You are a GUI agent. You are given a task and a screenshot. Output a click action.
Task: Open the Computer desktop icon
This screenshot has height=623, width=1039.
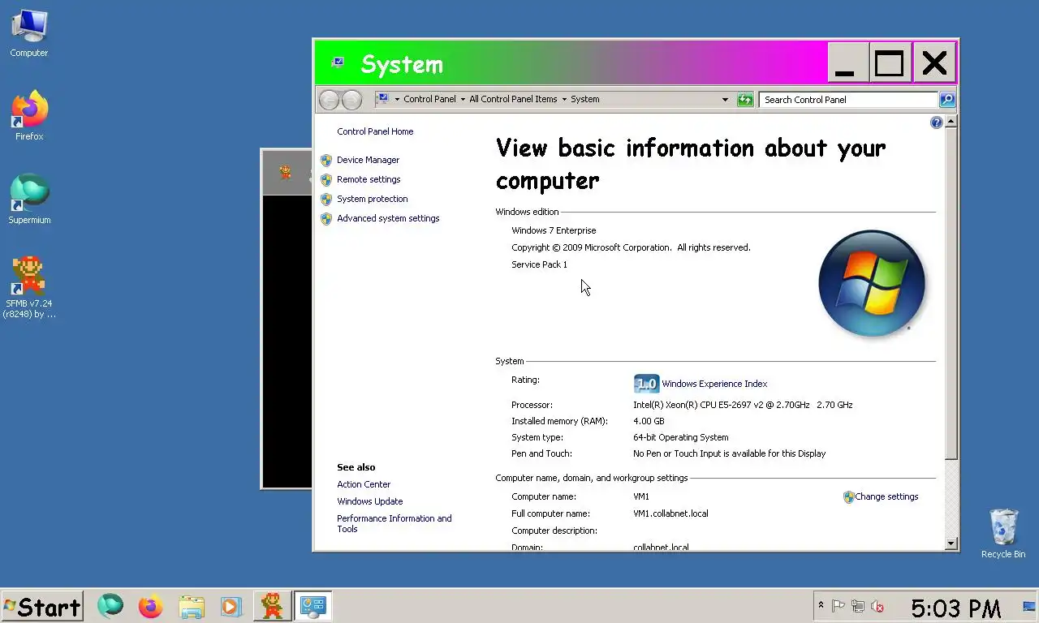(29, 33)
